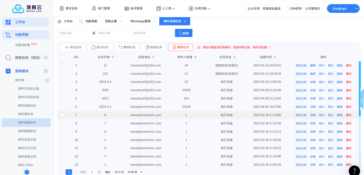Click the home icon on 工作台 tab
The width and height of the screenshot is (364, 175).
pos(60,21)
